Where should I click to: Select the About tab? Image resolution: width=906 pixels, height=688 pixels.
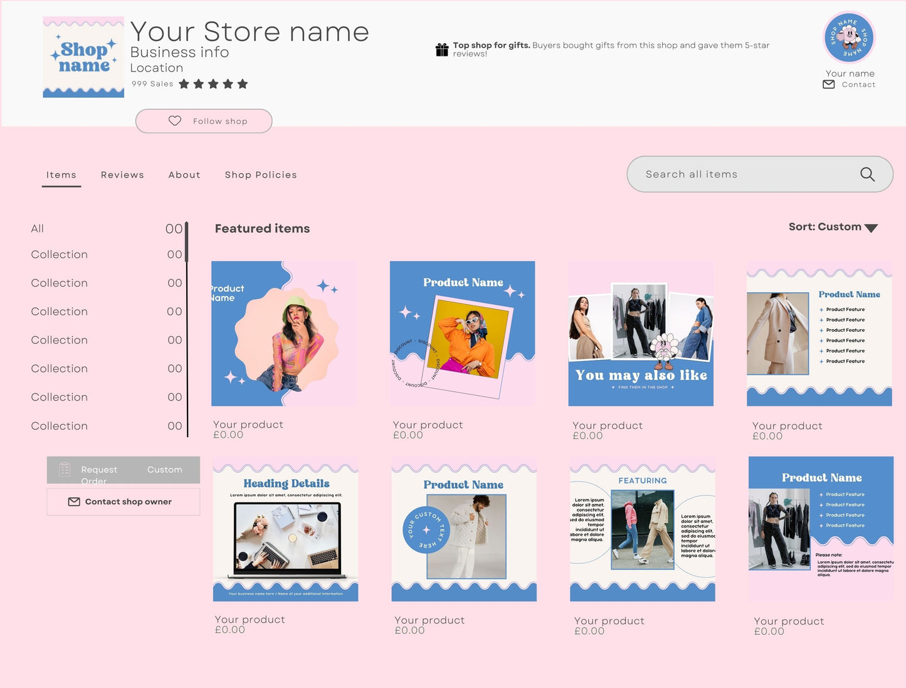tap(184, 174)
